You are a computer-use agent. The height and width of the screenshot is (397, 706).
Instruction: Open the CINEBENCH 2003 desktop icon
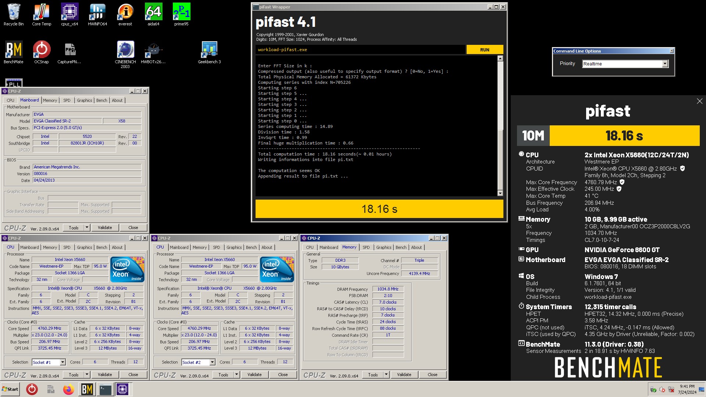tap(125, 54)
